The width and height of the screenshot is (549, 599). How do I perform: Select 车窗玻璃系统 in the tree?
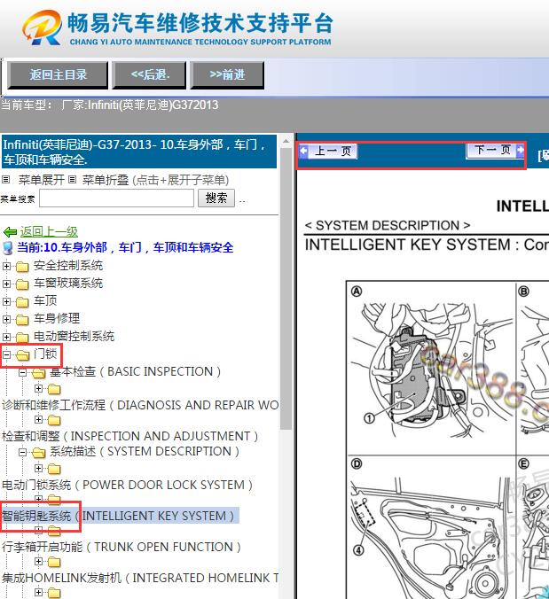coord(68,283)
